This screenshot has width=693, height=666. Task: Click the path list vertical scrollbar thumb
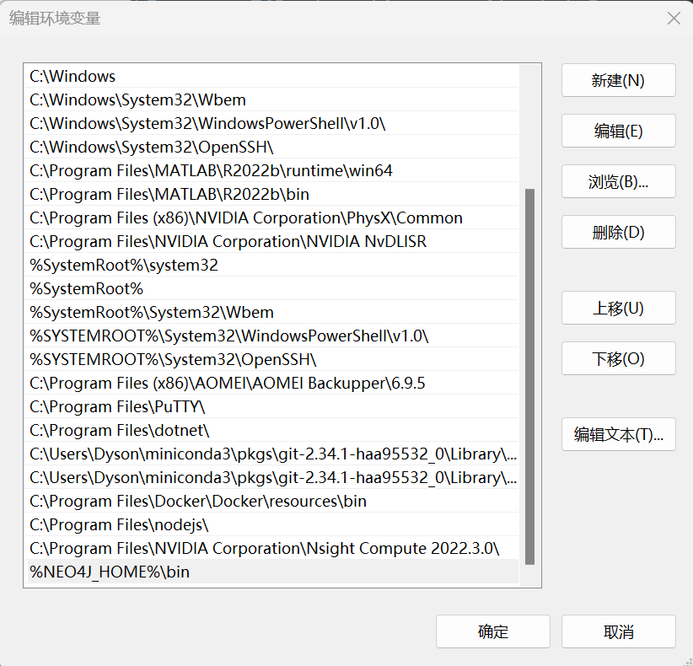click(529, 377)
